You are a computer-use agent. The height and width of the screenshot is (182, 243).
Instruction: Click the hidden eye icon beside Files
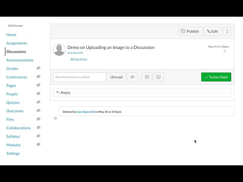[x=38, y=119]
